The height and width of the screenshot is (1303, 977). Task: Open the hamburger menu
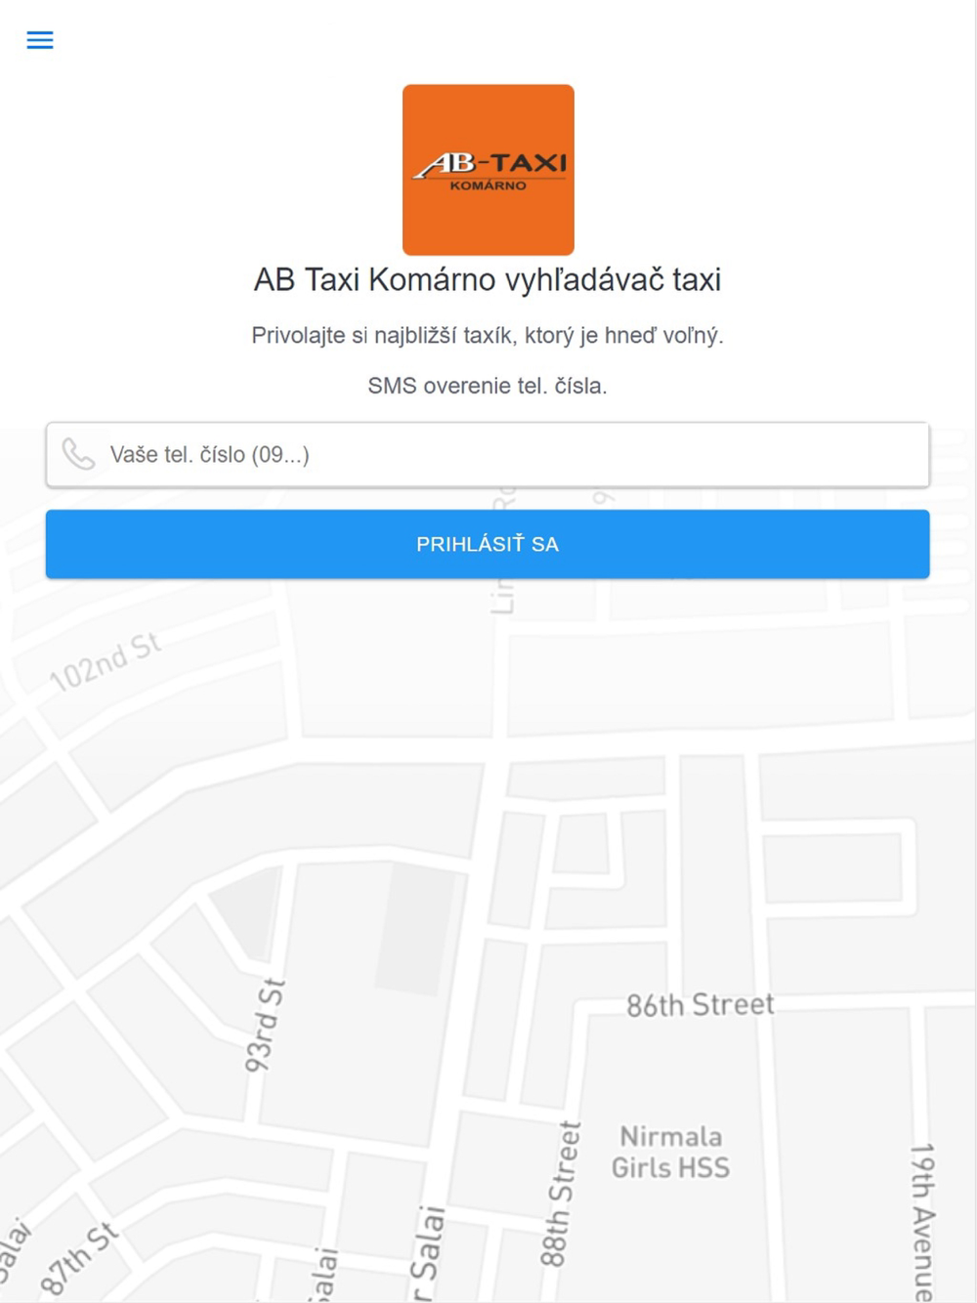[40, 40]
